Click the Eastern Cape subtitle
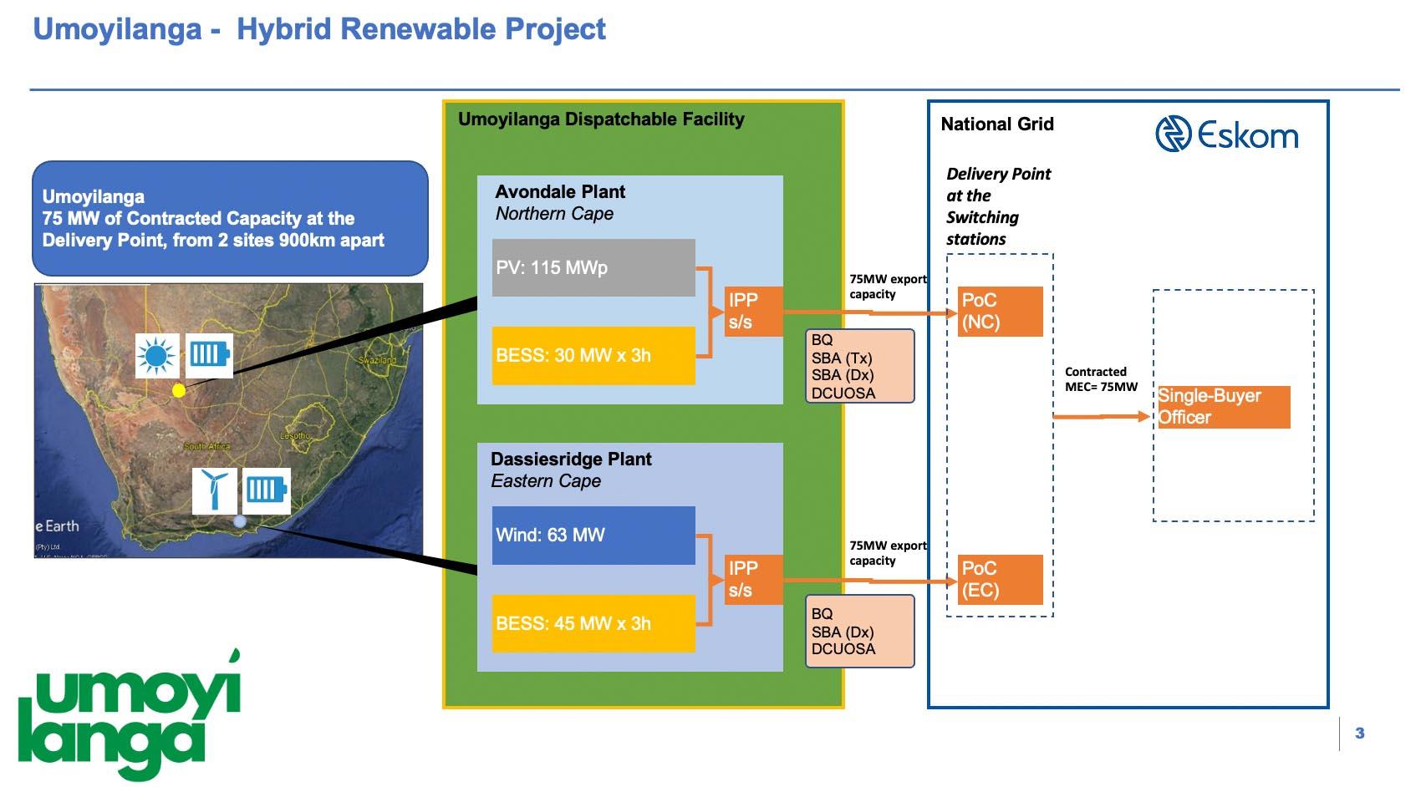1421x787 pixels. tap(546, 481)
